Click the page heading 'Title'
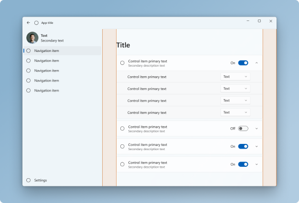 [x=123, y=45]
